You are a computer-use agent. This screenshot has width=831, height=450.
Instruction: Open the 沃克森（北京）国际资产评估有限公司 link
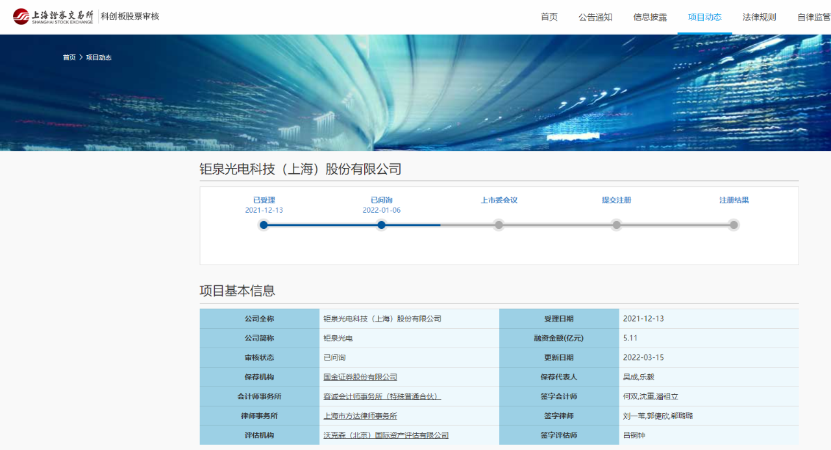[386, 435]
